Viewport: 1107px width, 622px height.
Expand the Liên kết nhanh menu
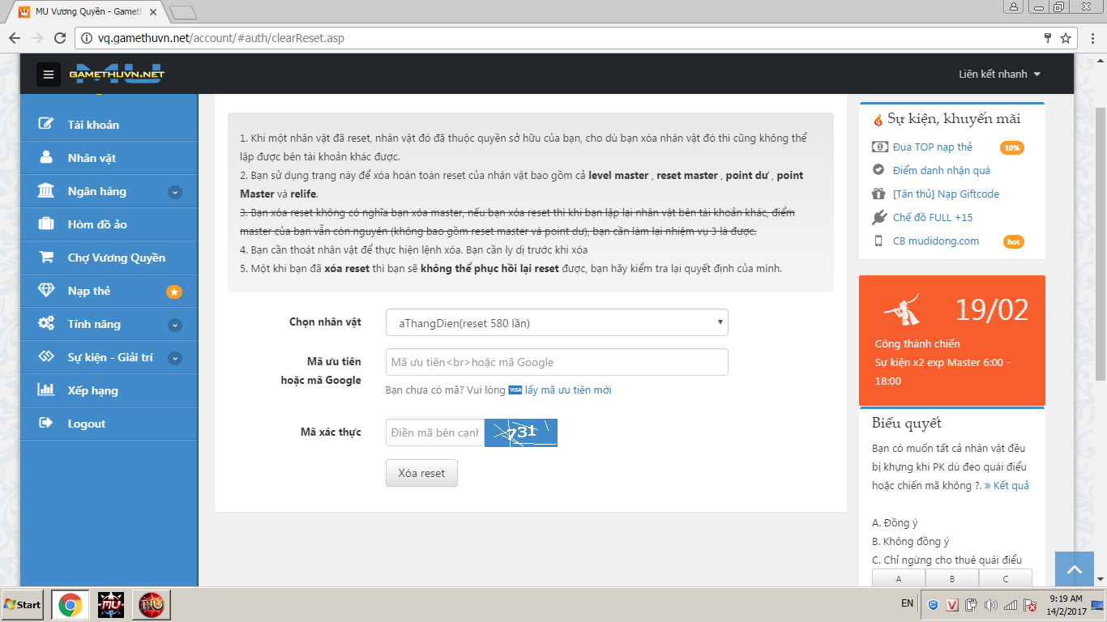click(999, 75)
